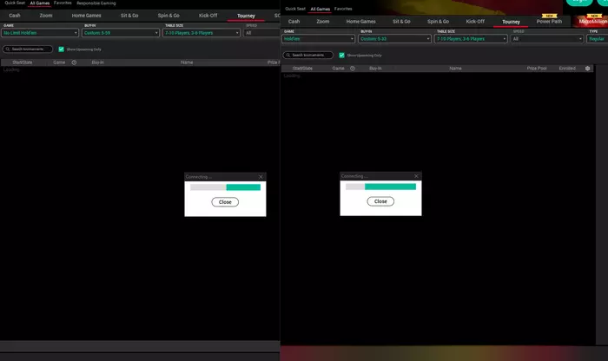Sort by Start/State column in left window

click(x=22, y=62)
